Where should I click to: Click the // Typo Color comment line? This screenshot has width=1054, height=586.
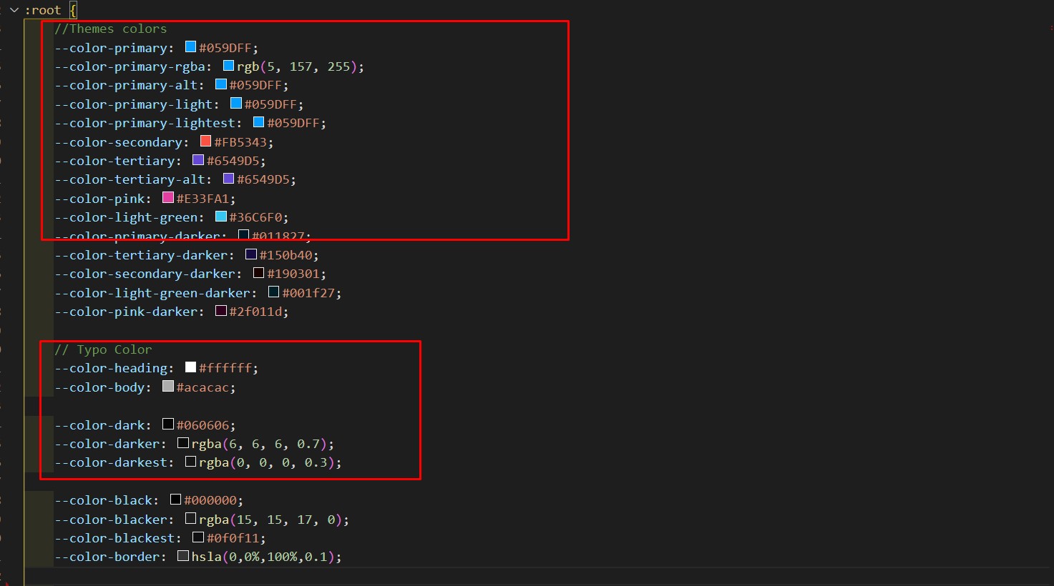pos(104,349)
